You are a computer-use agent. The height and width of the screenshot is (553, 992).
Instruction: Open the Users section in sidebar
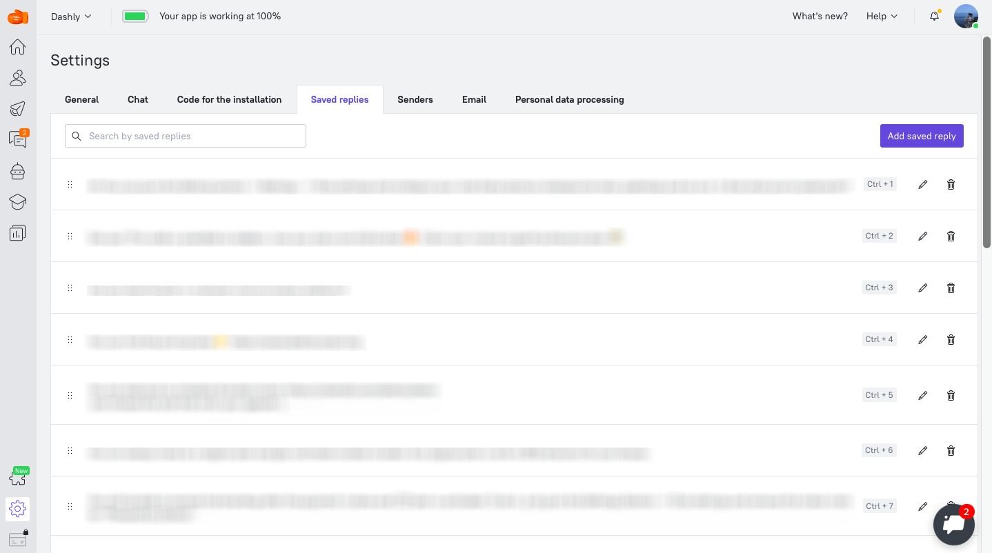[x=18, y=78]
